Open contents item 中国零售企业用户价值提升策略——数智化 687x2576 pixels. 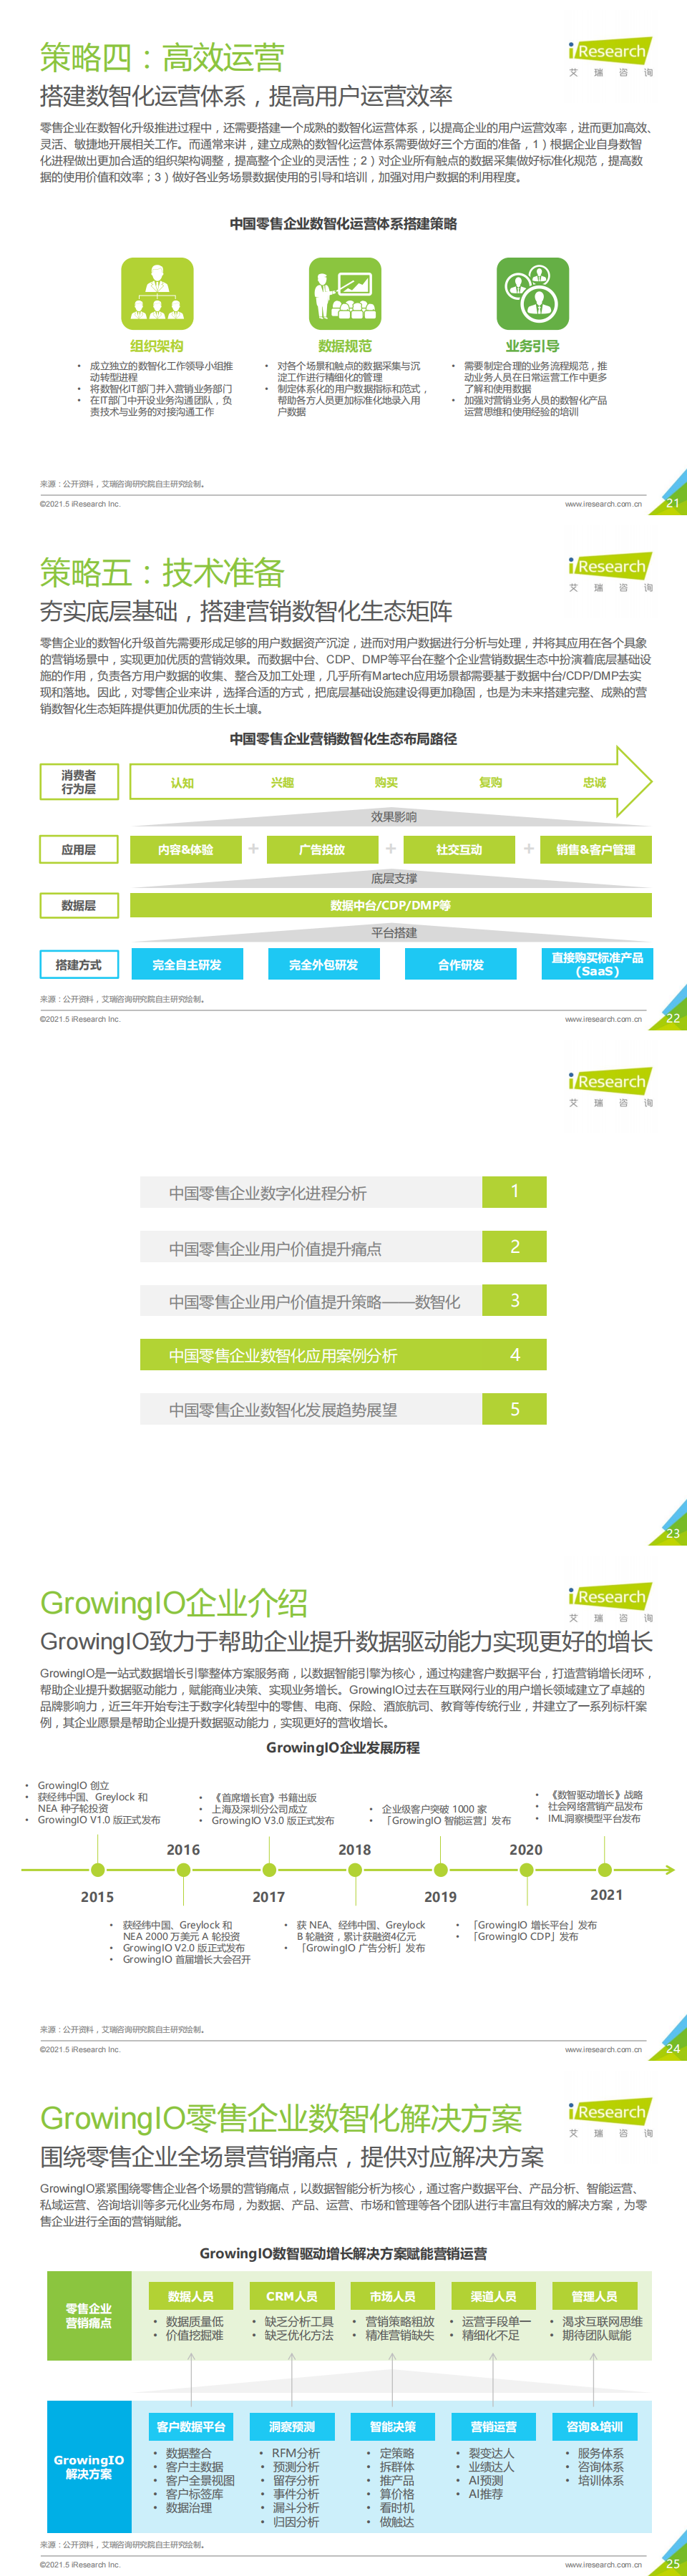[343, 1301]
